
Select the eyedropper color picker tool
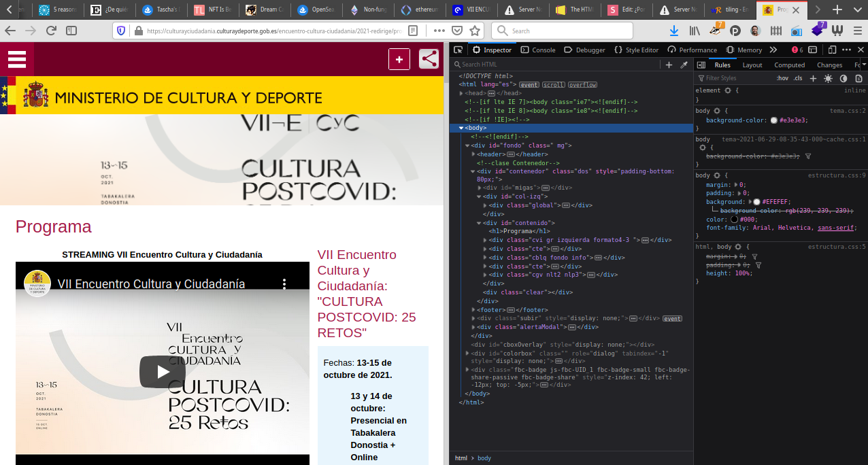[684, 65]
